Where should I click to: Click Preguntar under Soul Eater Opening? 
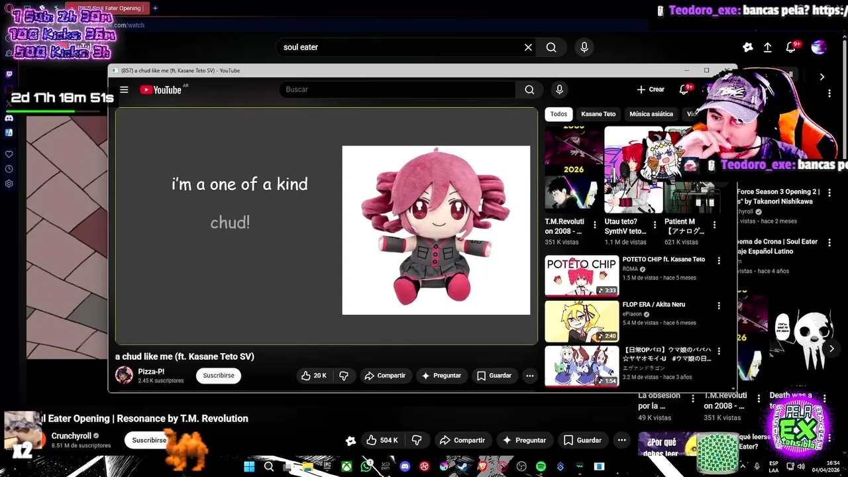coord(524,440)
